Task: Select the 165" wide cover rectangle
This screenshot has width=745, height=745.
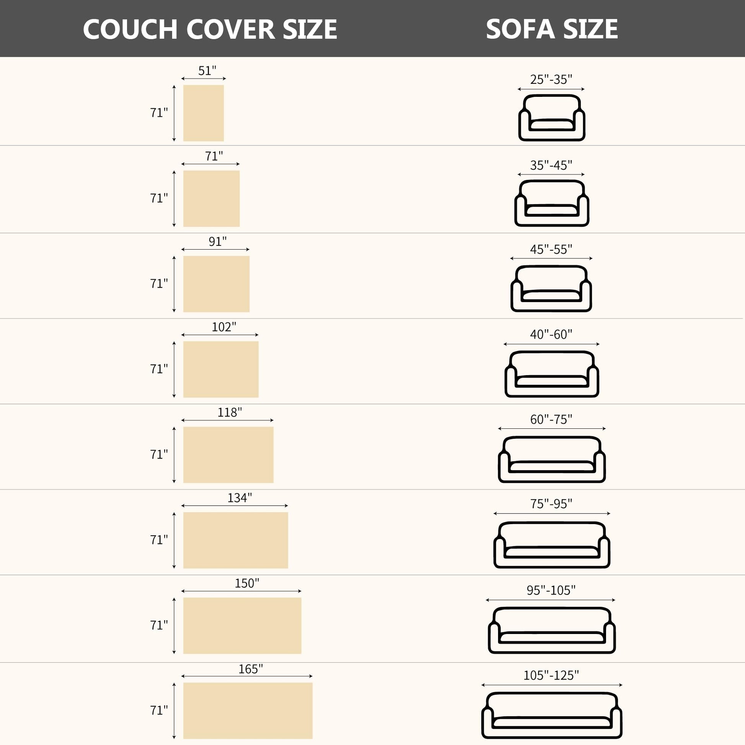Action: pyautogui.click(x=248, y=711)
